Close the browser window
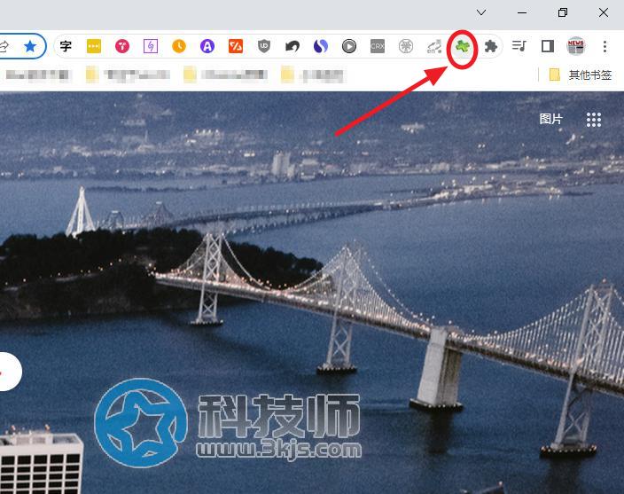This screenshot has width=624, height=494. coord(604,12)
